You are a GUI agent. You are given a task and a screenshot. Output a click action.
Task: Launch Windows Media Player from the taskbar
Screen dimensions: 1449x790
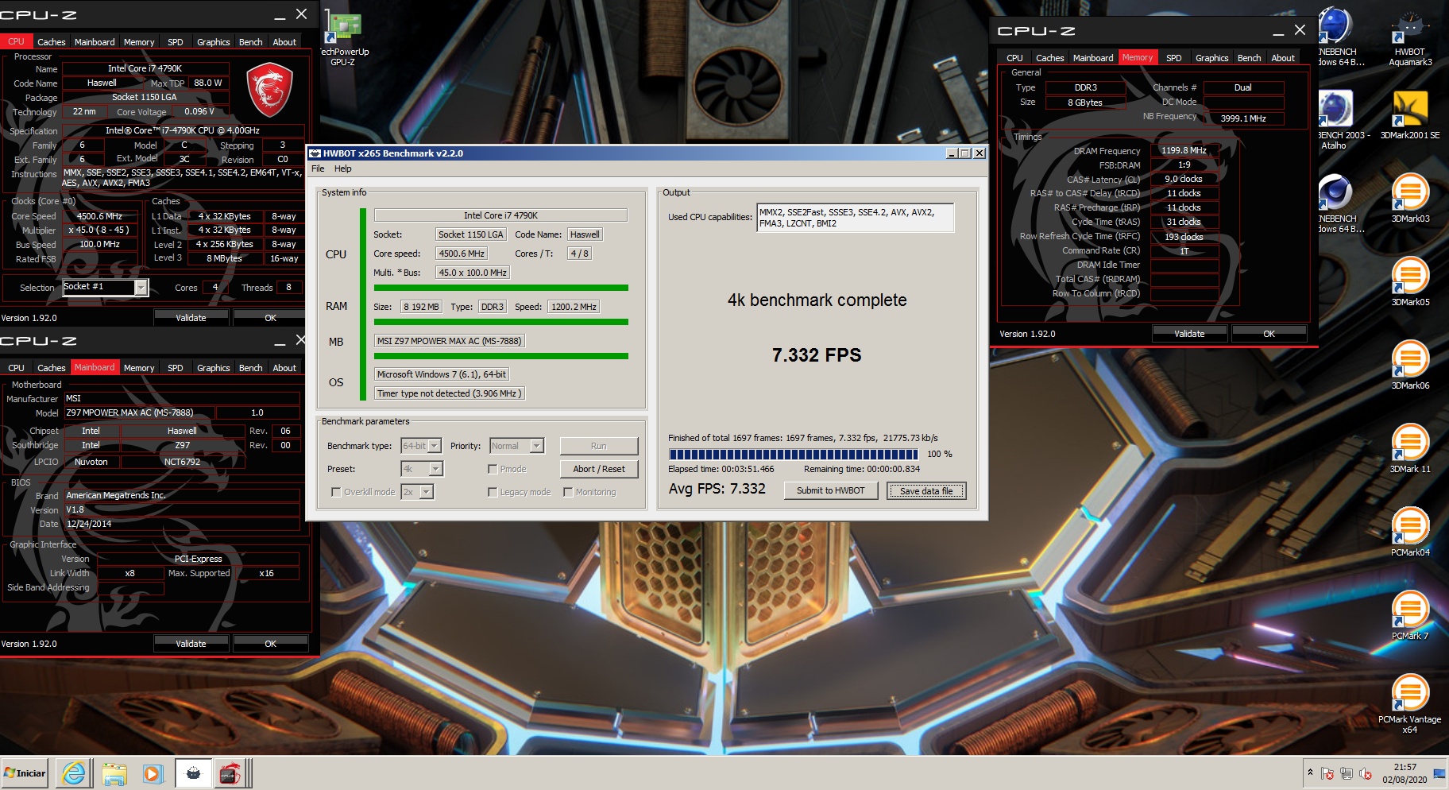(153, 773)
